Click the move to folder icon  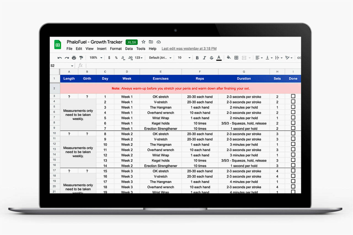click(151, 42)
